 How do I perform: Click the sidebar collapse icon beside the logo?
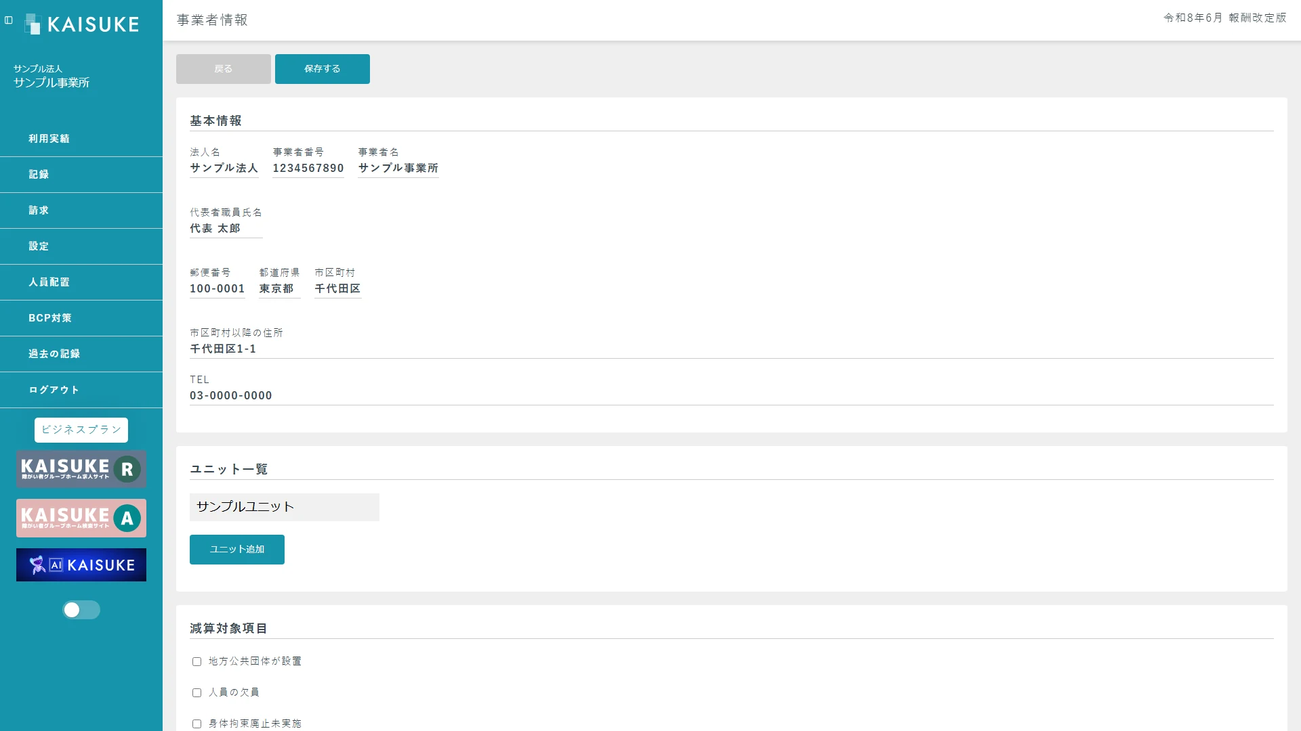pyautogui.click(x=9, y=20)
